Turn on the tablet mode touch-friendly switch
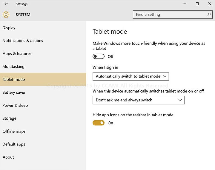215x170 pixels. point(99,56)
